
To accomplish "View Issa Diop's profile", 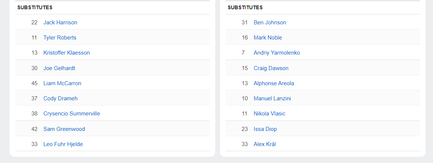I will pos(265,129).
